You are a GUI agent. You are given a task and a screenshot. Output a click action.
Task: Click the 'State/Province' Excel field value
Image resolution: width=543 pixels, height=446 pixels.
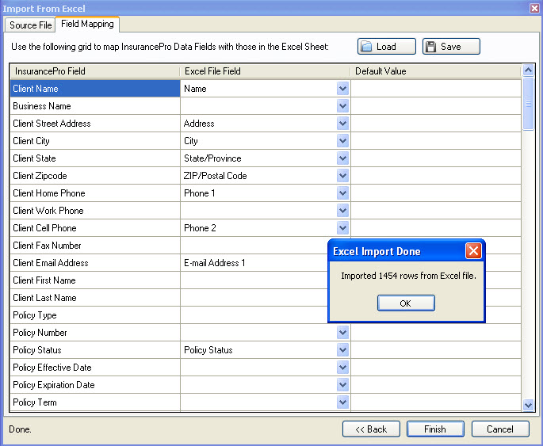pyautogui.click(x=212, y=158)
